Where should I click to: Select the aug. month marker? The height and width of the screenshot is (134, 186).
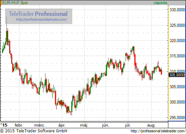pyautogui.click(x=151, y=125)
